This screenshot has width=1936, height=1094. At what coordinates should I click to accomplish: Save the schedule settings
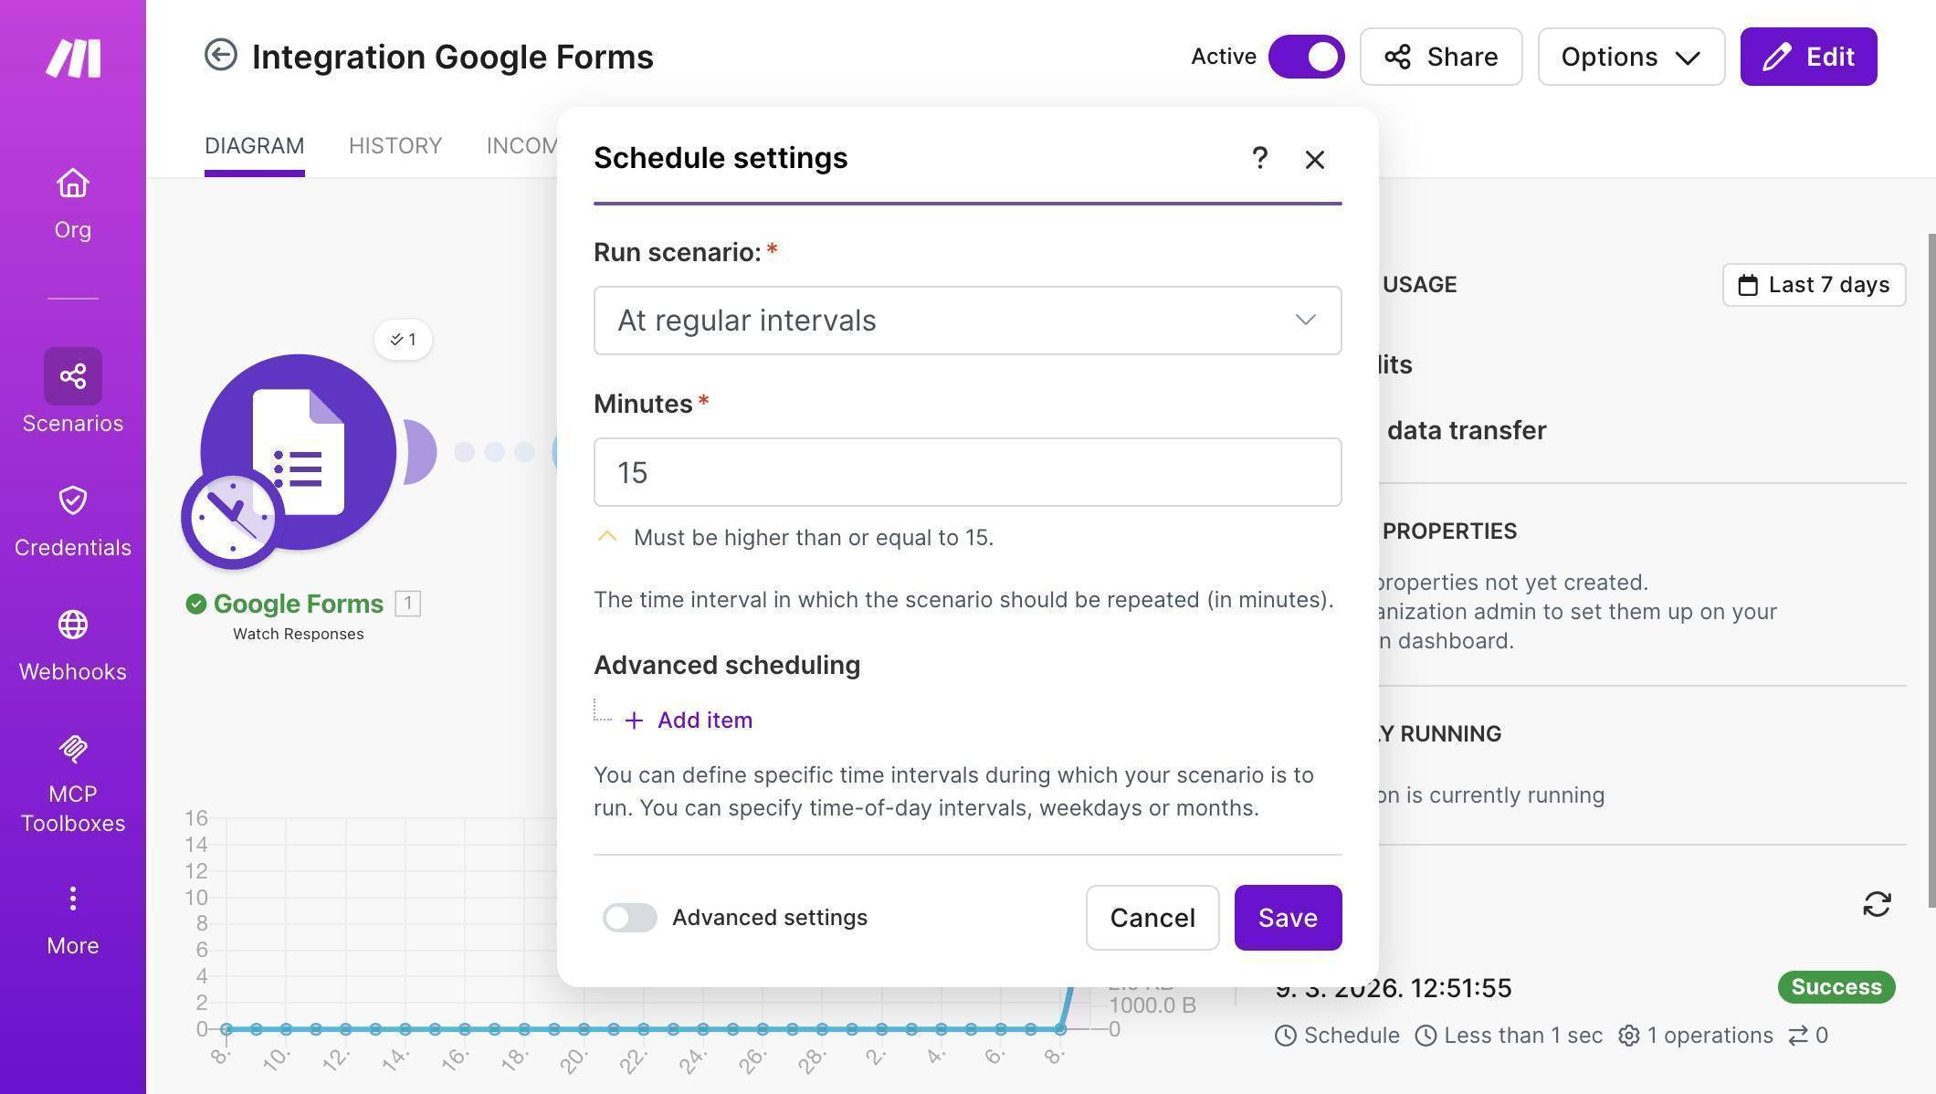pyautogui.click(x=1287, y=917)
